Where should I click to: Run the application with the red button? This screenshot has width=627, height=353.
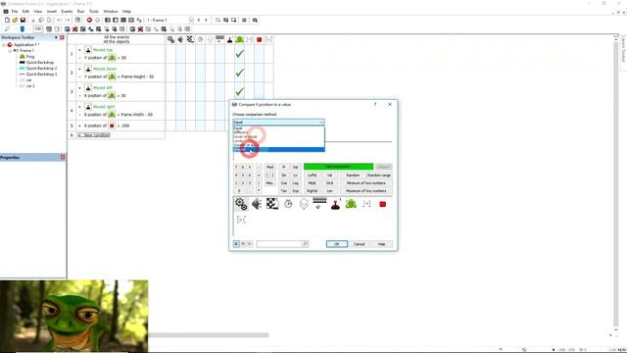[89, 20]
